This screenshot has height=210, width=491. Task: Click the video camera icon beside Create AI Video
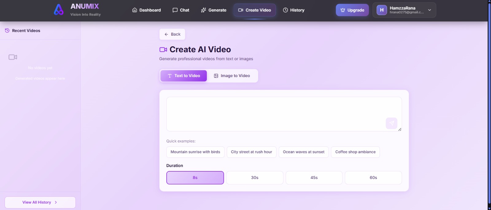coord(163,50)
